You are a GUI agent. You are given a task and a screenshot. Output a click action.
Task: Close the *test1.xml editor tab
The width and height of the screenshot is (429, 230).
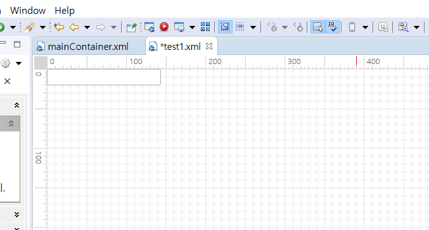[x=209, y=46]
